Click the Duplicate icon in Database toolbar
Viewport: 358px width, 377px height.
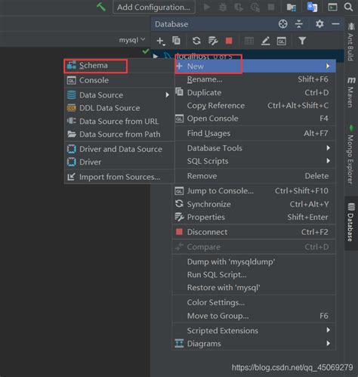[x=176, y=40]
